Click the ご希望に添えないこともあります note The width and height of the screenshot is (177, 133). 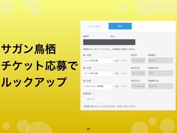pos(110,106)
